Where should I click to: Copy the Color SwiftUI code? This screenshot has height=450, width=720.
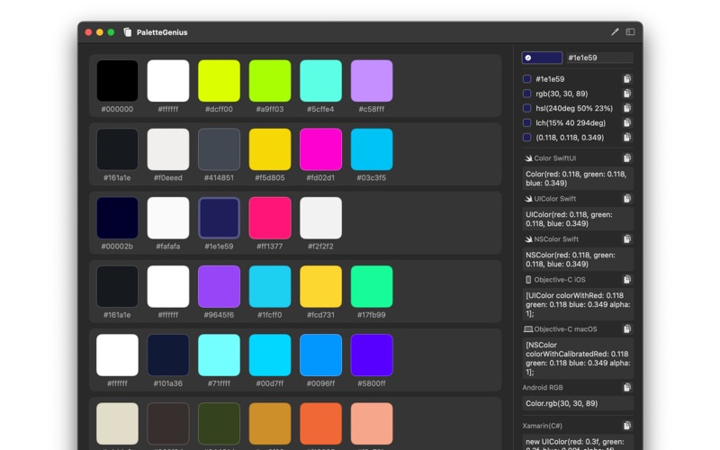coord(626,158)
